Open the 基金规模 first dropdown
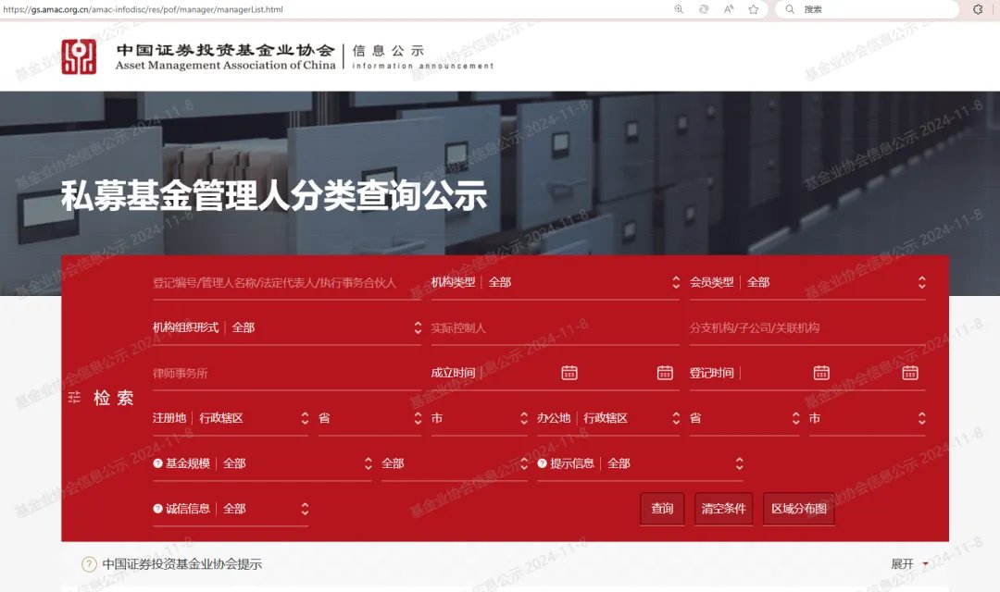 [263, 463]
